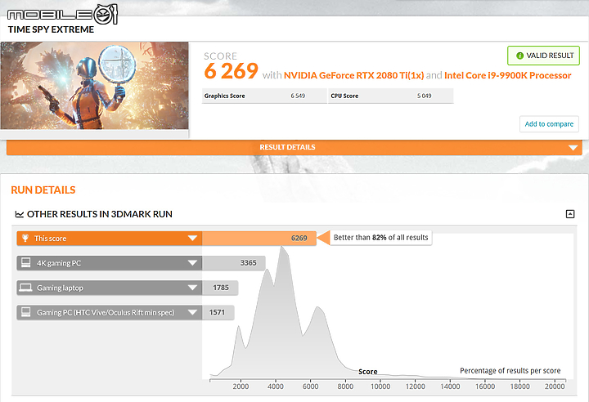This screenshot has height=402, width=589.
Task: Click the TIME SPY EXTREME title
Action: pyautogui.click(x=51, y=29)
